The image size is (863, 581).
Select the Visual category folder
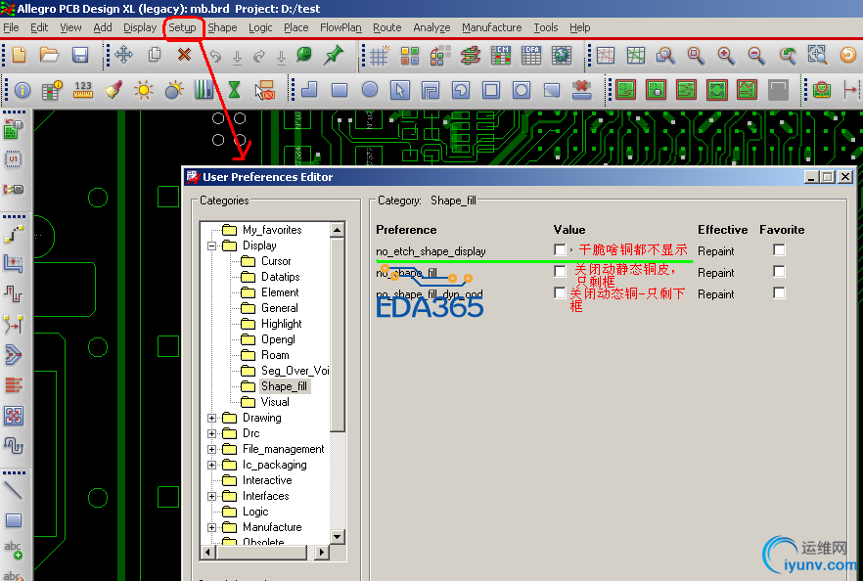point(275,402)
